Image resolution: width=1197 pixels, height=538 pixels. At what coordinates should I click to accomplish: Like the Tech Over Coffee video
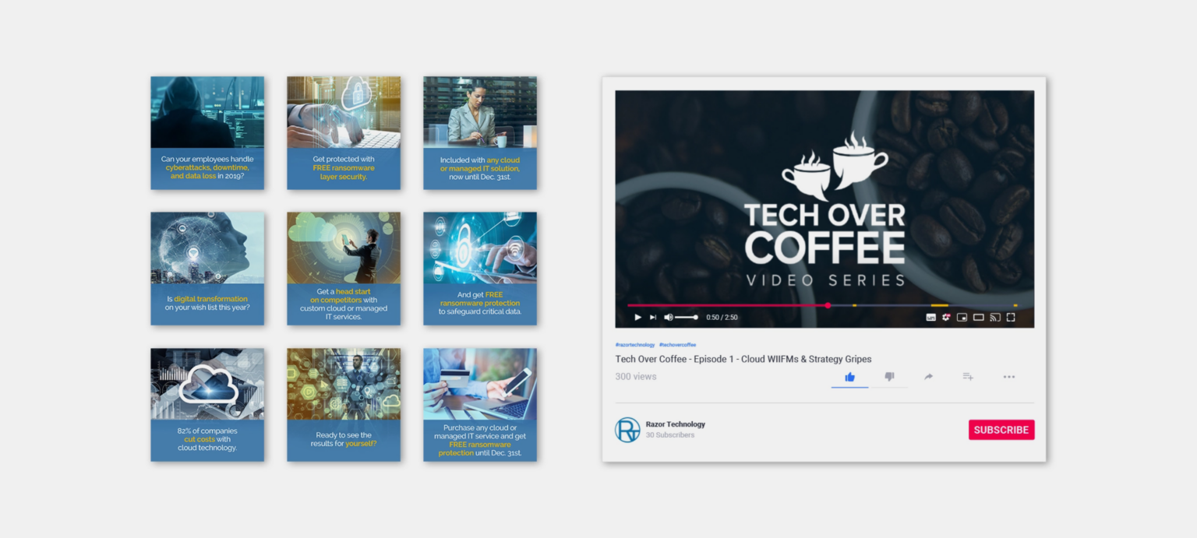pyautogui.click(x=849, y=376)
